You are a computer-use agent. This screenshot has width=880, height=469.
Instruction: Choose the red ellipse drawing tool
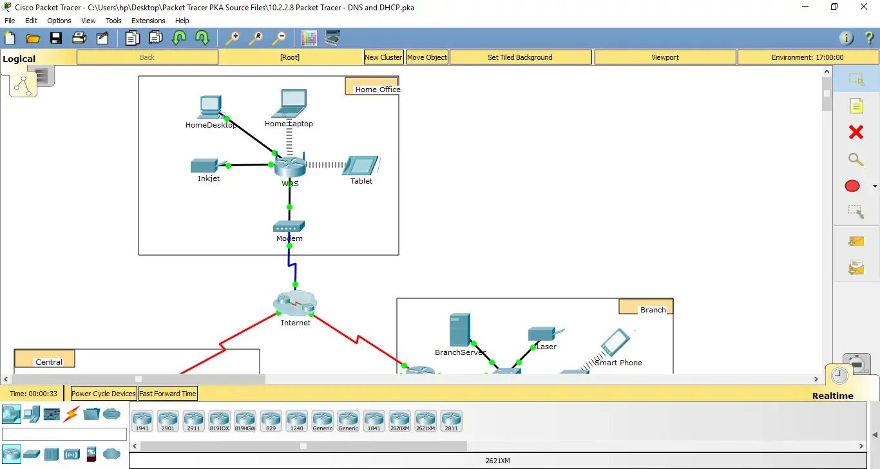click(x=852, y=186)
